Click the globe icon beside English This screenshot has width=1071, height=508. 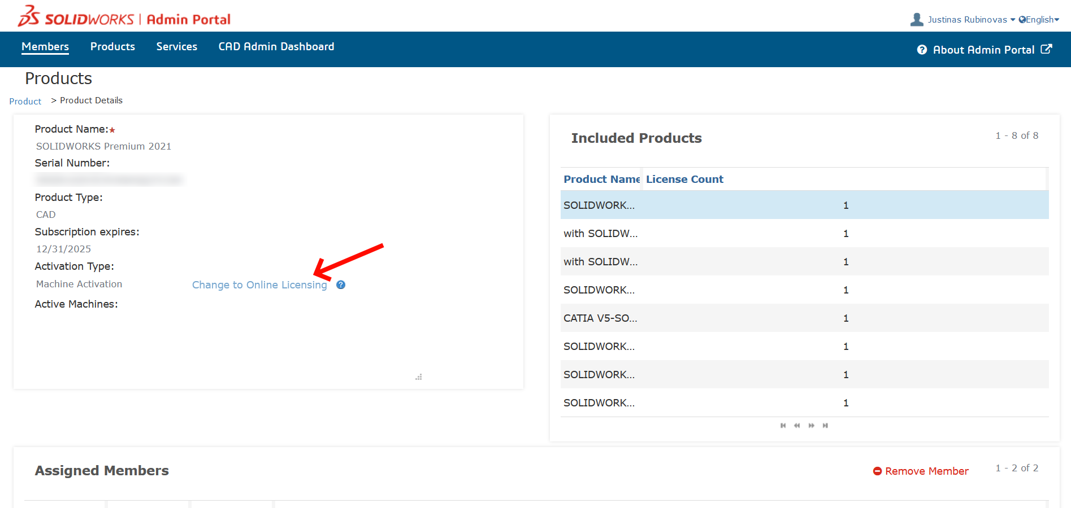[1022, 20]
